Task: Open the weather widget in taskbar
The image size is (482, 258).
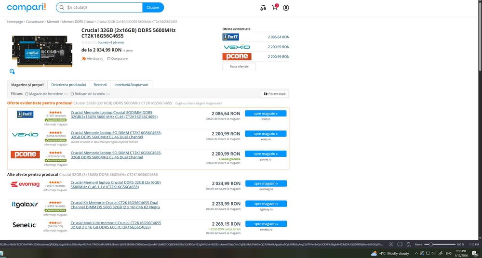Action: click(x=390, y=253)
